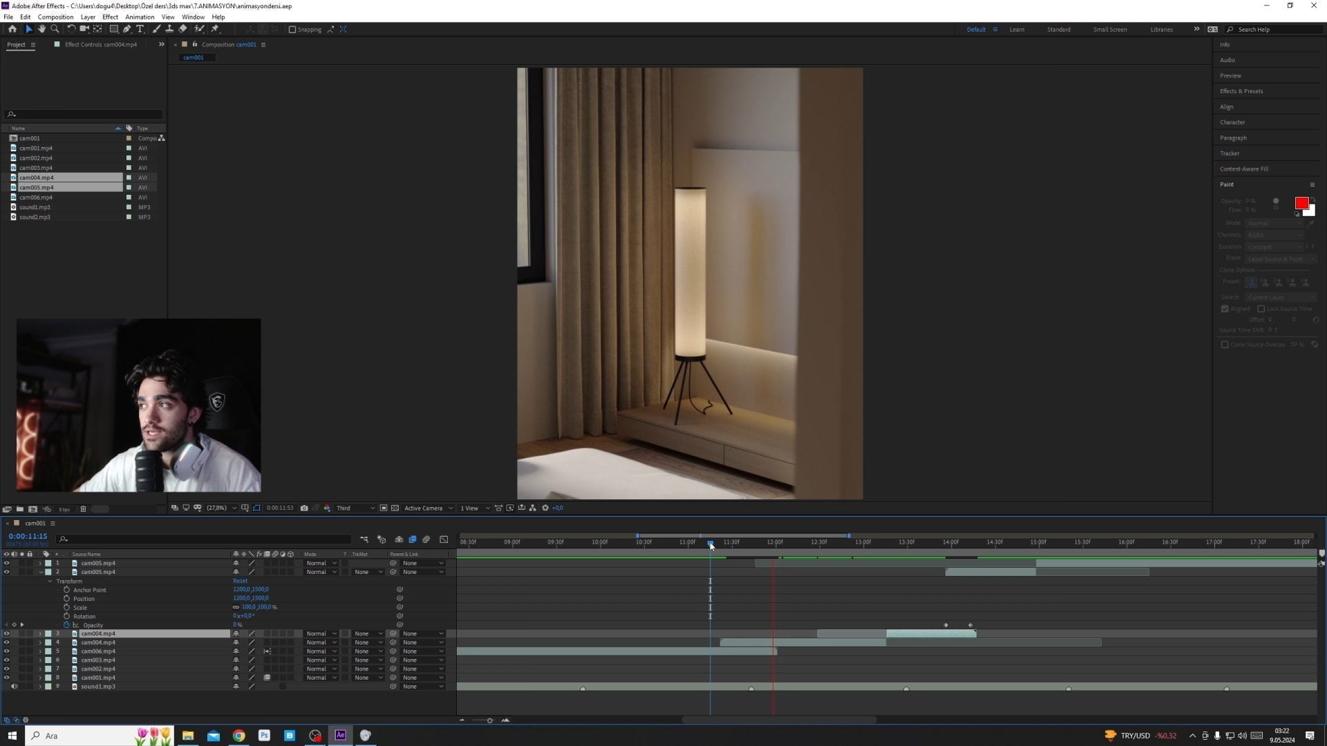The height and width of the screenshot is (746, 1327).
Task: Collapse the Transform group of cam005.mp4
Action: [50, 581]
